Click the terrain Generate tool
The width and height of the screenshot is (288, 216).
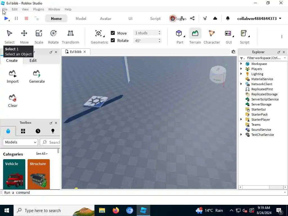coord(37,77)
